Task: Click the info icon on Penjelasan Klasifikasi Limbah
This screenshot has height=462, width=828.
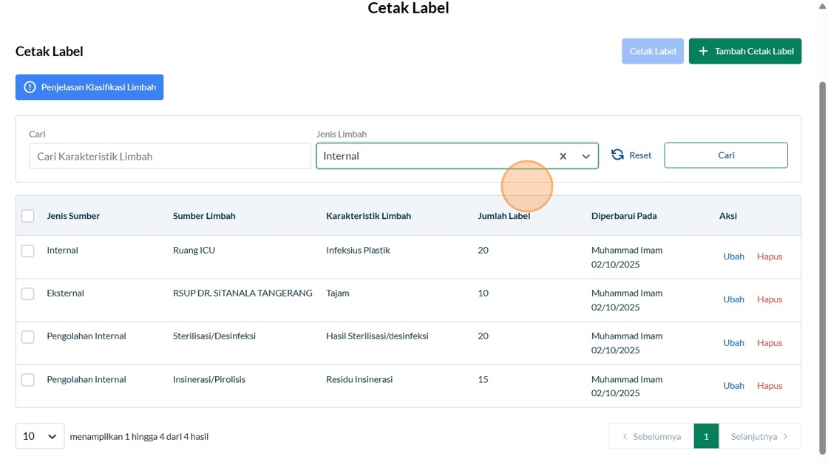Action: click(x=30, y=87)
